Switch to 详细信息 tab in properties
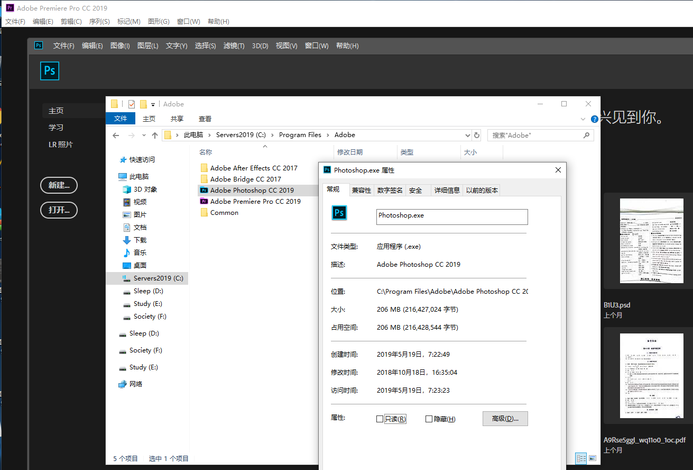 pos(447,191)
